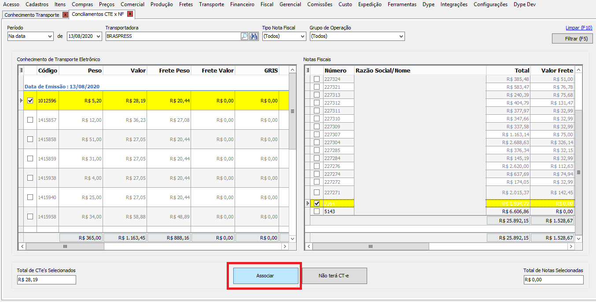Click the Notas Fiscais vertical scrollbar thumb
The width and height of the screenshot is (596, 302).
click(x=579, y=172)
